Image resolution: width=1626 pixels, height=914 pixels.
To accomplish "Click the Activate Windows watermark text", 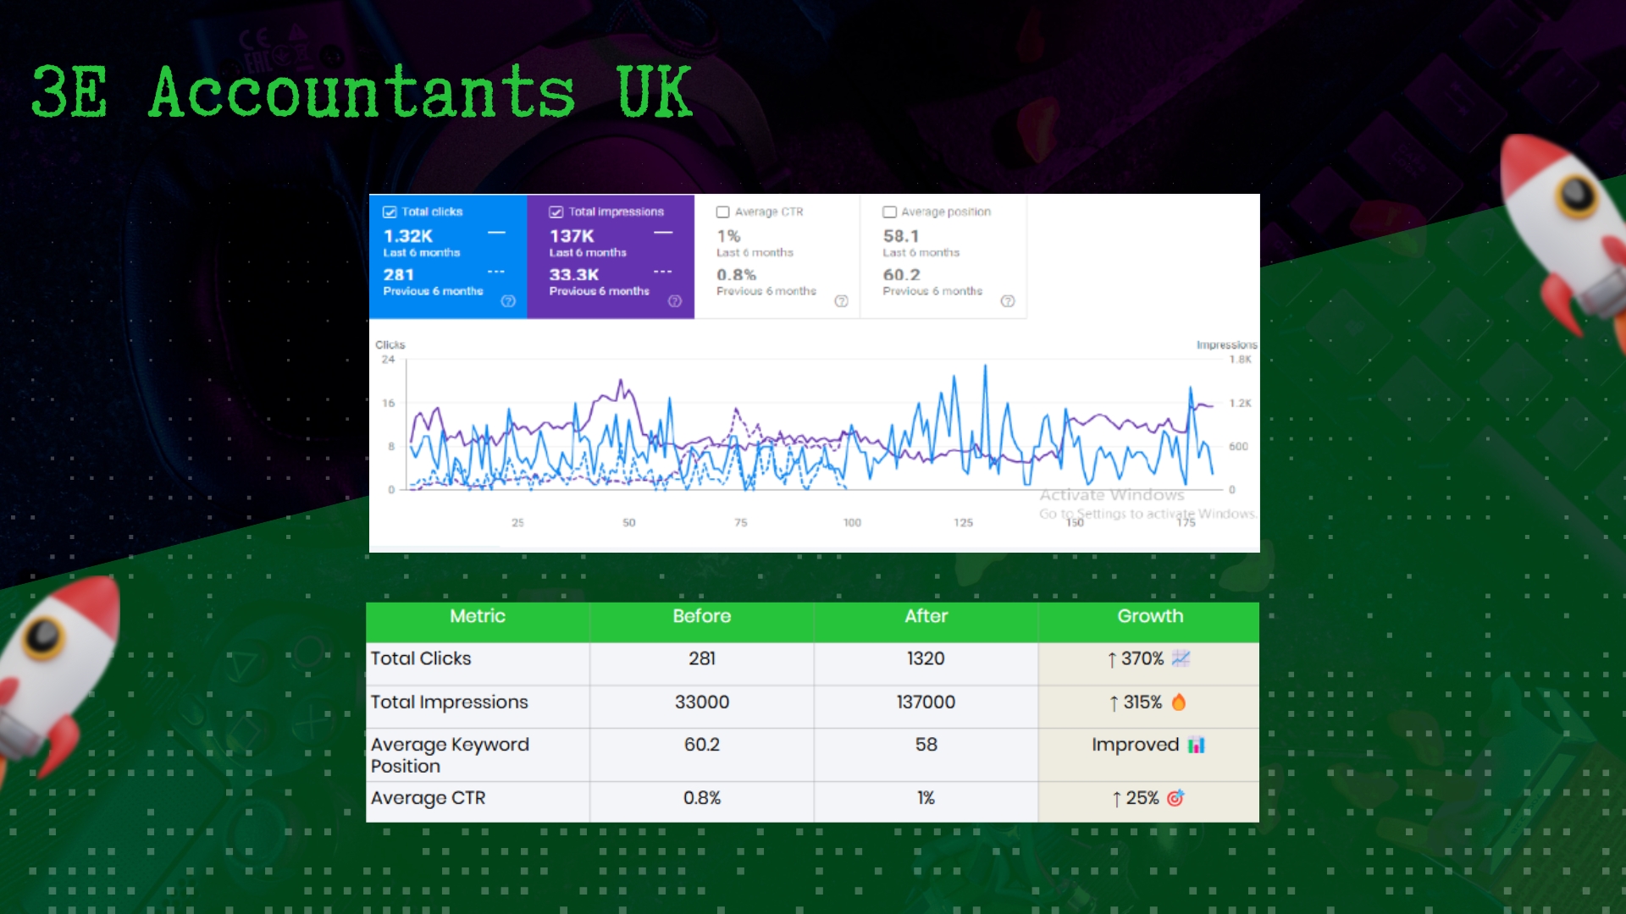I will point(1112,495).
